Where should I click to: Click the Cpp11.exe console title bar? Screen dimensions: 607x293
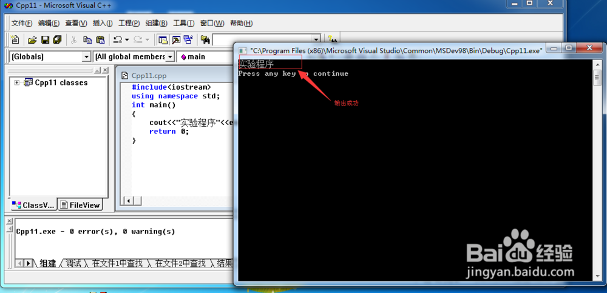tap(396, 51)
